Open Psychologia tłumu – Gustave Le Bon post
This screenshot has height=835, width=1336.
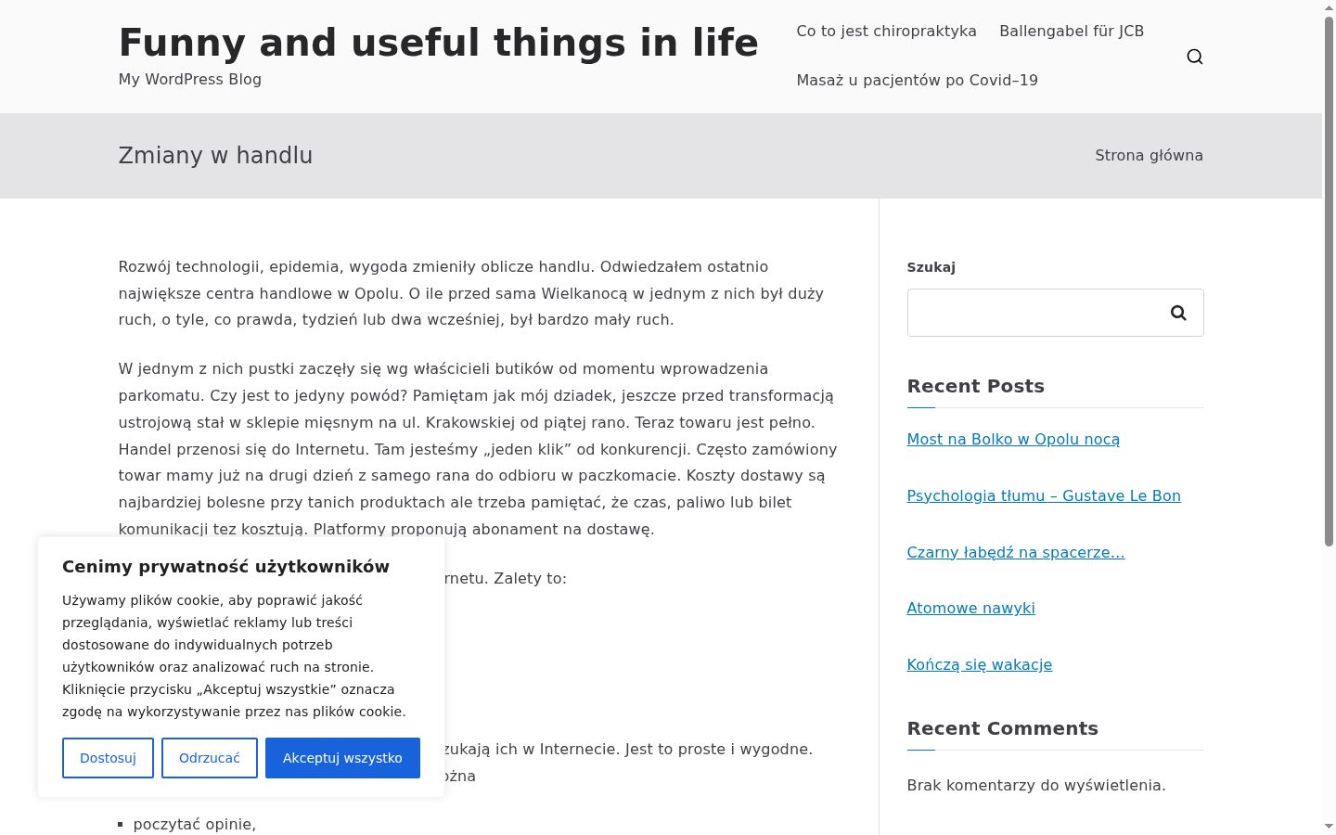pyautogui.click(x=1044, y=495)
